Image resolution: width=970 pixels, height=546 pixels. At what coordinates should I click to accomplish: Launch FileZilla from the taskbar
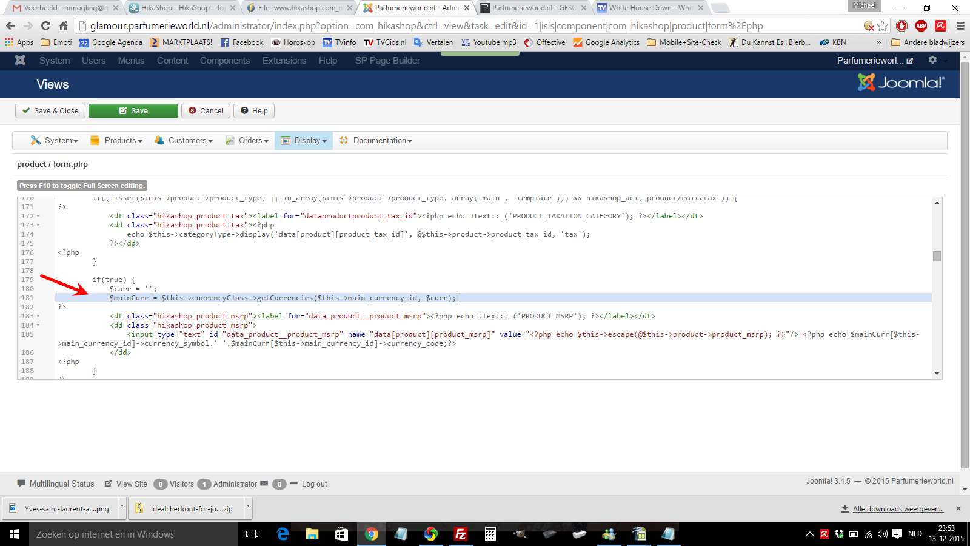tap(460, 534)
